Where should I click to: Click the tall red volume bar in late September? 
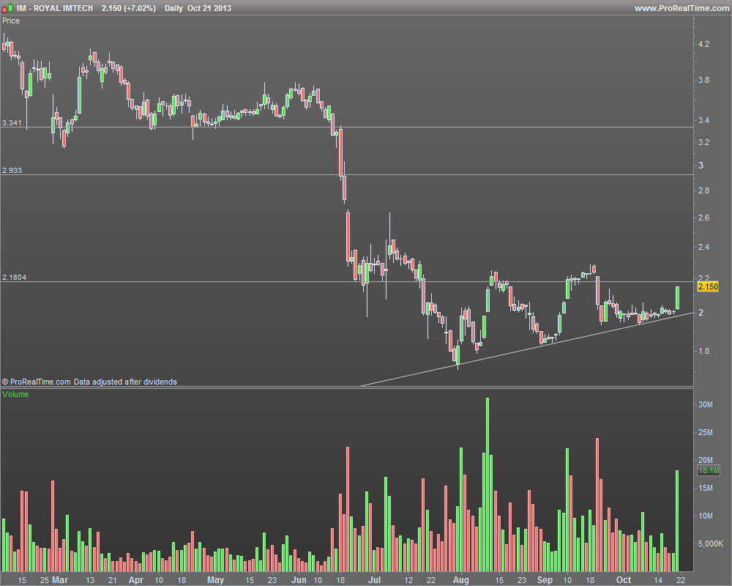[x=597, y=505]
